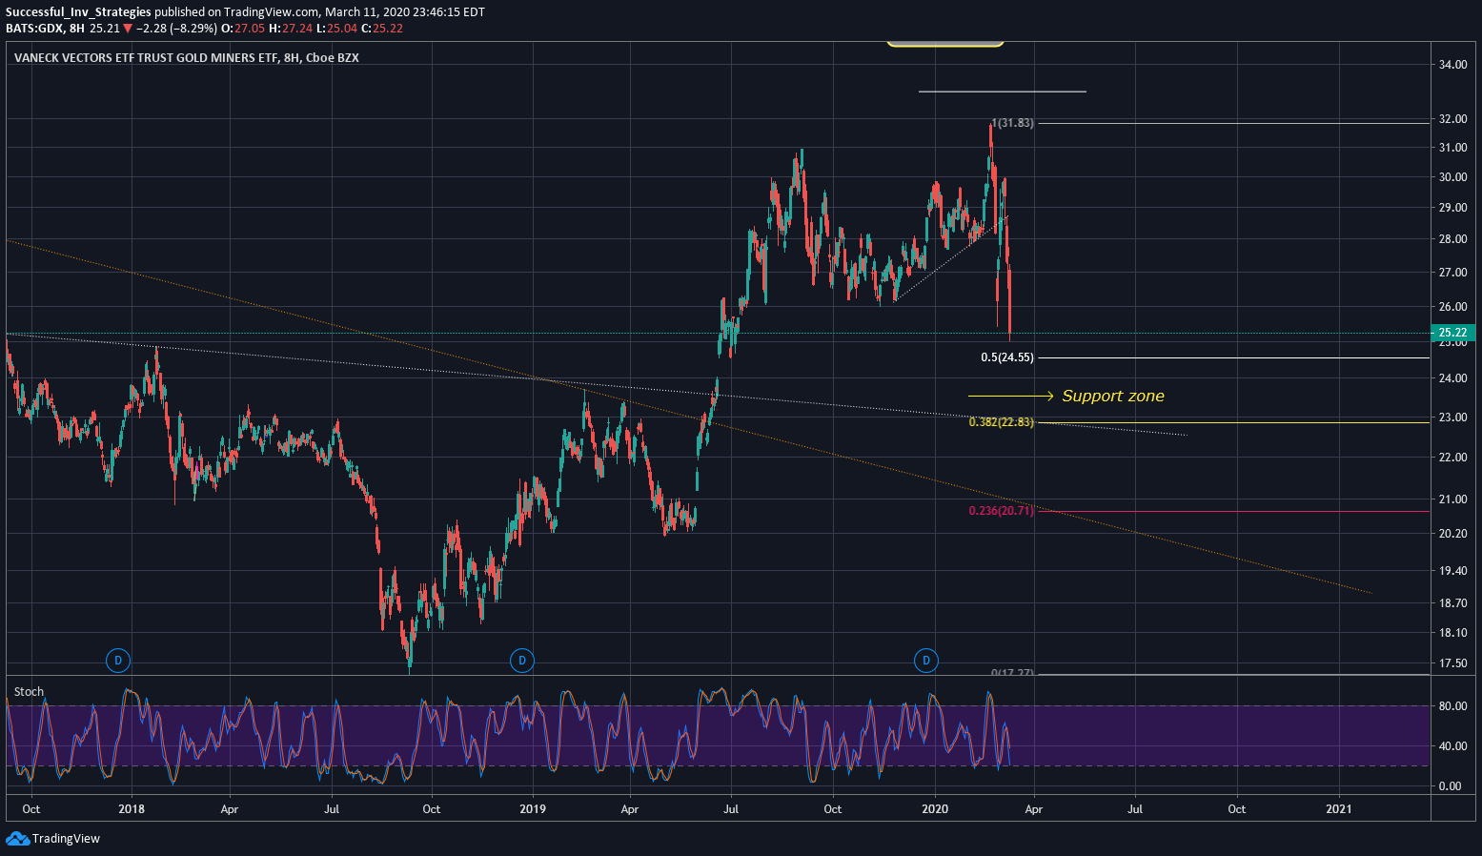Click the BATS:GDX symbol text

coord(35,29)
